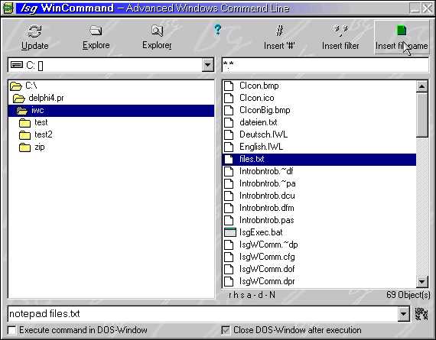Image resolution: width=436 pixels, height=340 pixels.
Task: Select file CIconBig.bmp
Action: click(x=319, y=110)
